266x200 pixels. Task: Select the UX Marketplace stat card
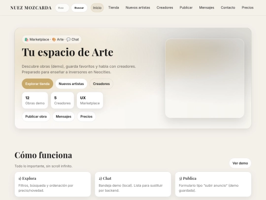point(90,100)
